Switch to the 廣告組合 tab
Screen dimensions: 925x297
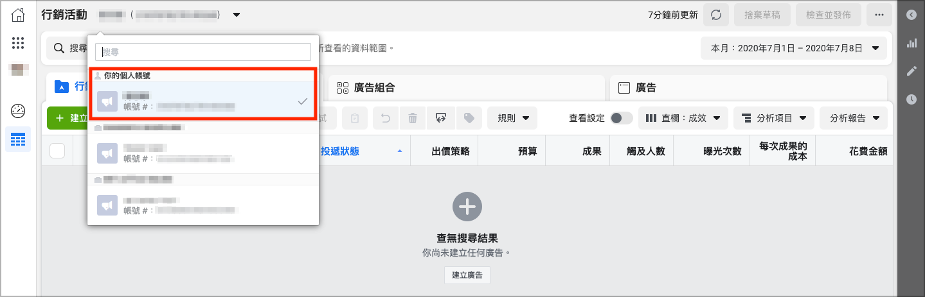(x=467, y=88)
